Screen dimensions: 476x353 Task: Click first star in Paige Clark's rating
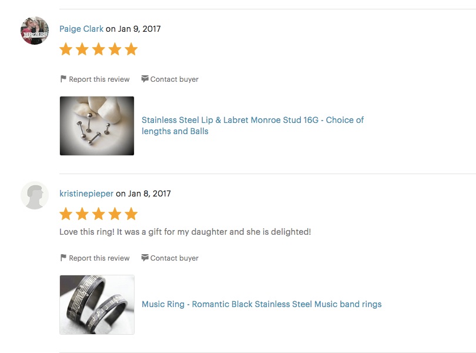[x=66, y=49]
